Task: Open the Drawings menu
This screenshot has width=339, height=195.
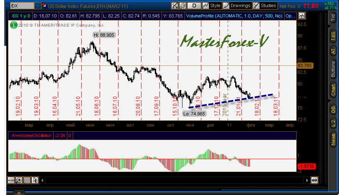Action: point(237,5)
